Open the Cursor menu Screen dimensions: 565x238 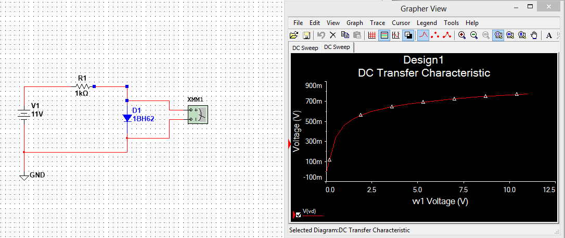tap(401, 23)
